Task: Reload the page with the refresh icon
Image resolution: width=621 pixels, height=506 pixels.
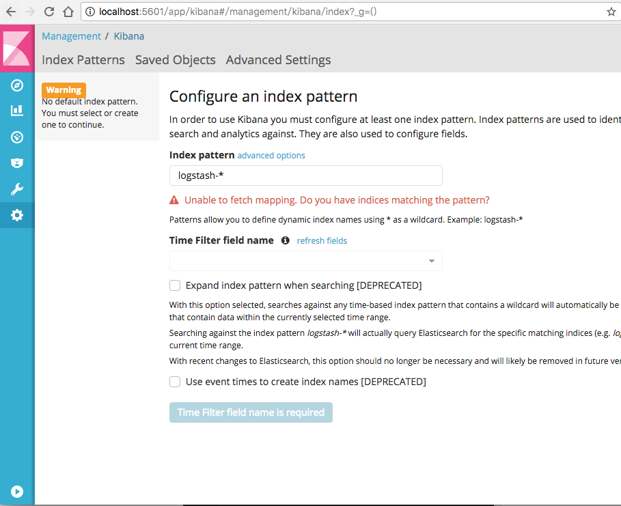Action: pyautogui.click(x=49, y=12)
